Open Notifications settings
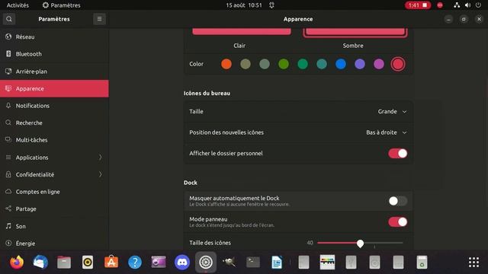 (x=54, y=106)
